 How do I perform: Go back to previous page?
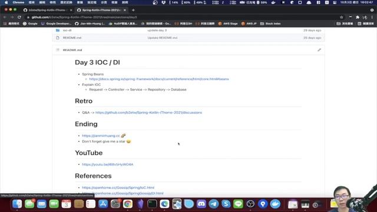(5, 17)
